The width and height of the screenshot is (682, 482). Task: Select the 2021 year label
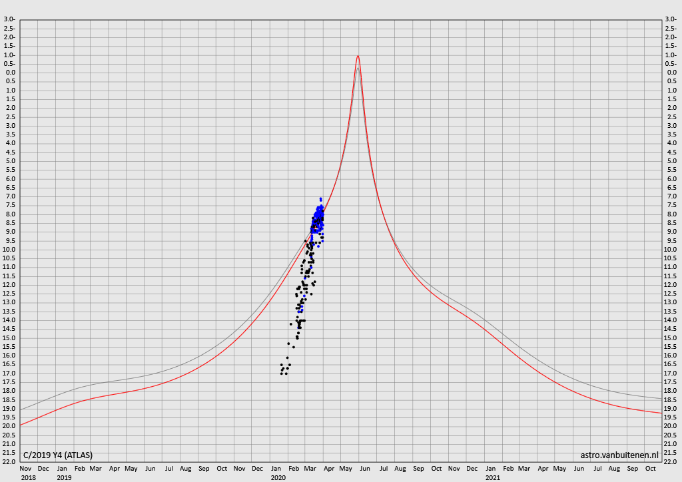[493, 477]
